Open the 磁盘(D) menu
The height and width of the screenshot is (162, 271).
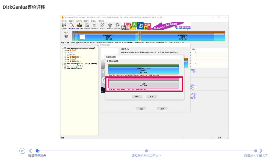(71, 21)
